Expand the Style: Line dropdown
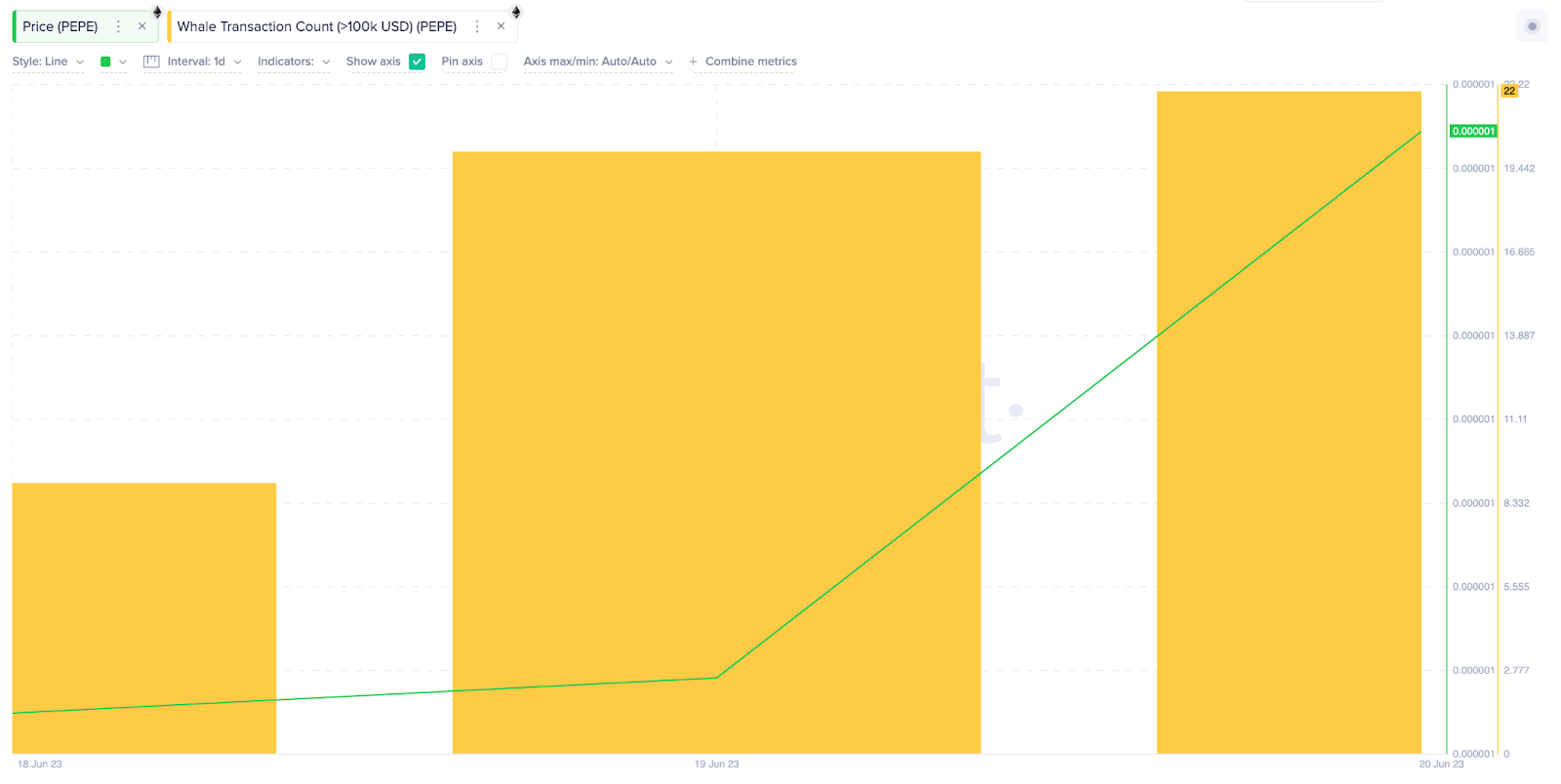Screen dimensions: 1561x784 coord(48,61)
